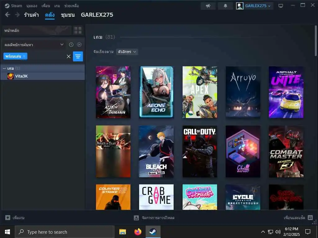
Task: Open volume control tray icon
Action: (x=278, y=232)
